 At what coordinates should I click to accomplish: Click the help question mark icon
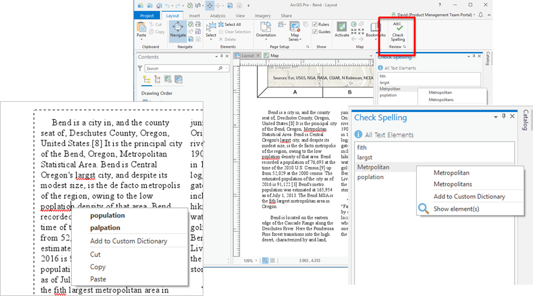(439, 5)
